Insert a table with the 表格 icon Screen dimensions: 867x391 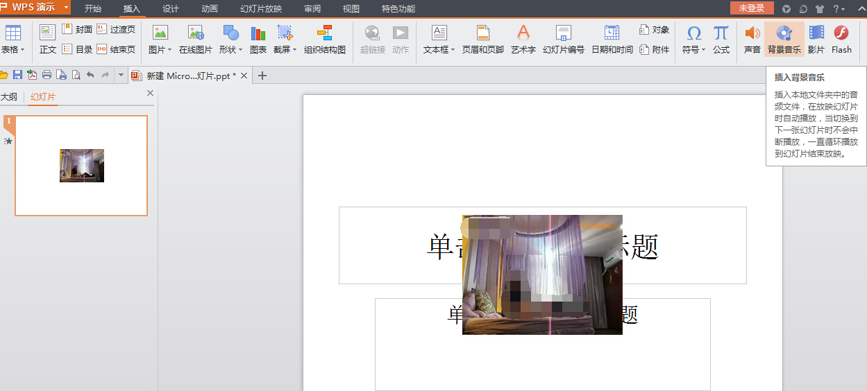click(x=12, y=33)
